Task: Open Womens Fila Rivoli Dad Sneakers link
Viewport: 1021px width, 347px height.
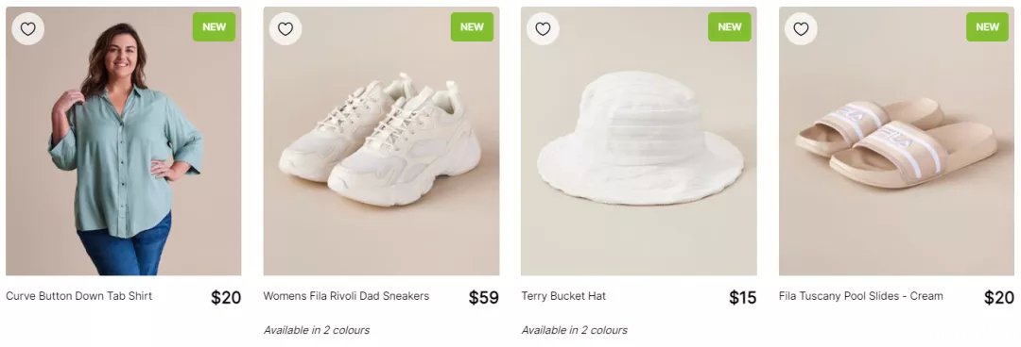Action: [346, 296]
